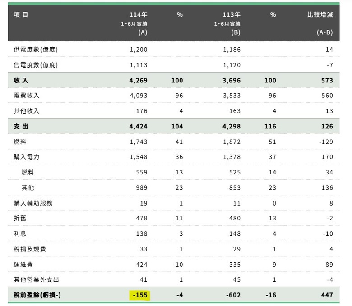352x306 pixels.
Task: Click the 4,269 revenue value
Action: 138,81
